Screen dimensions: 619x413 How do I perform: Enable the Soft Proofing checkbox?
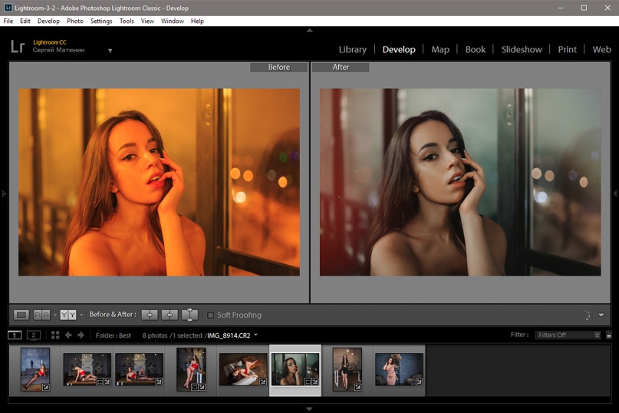(211, 315)
